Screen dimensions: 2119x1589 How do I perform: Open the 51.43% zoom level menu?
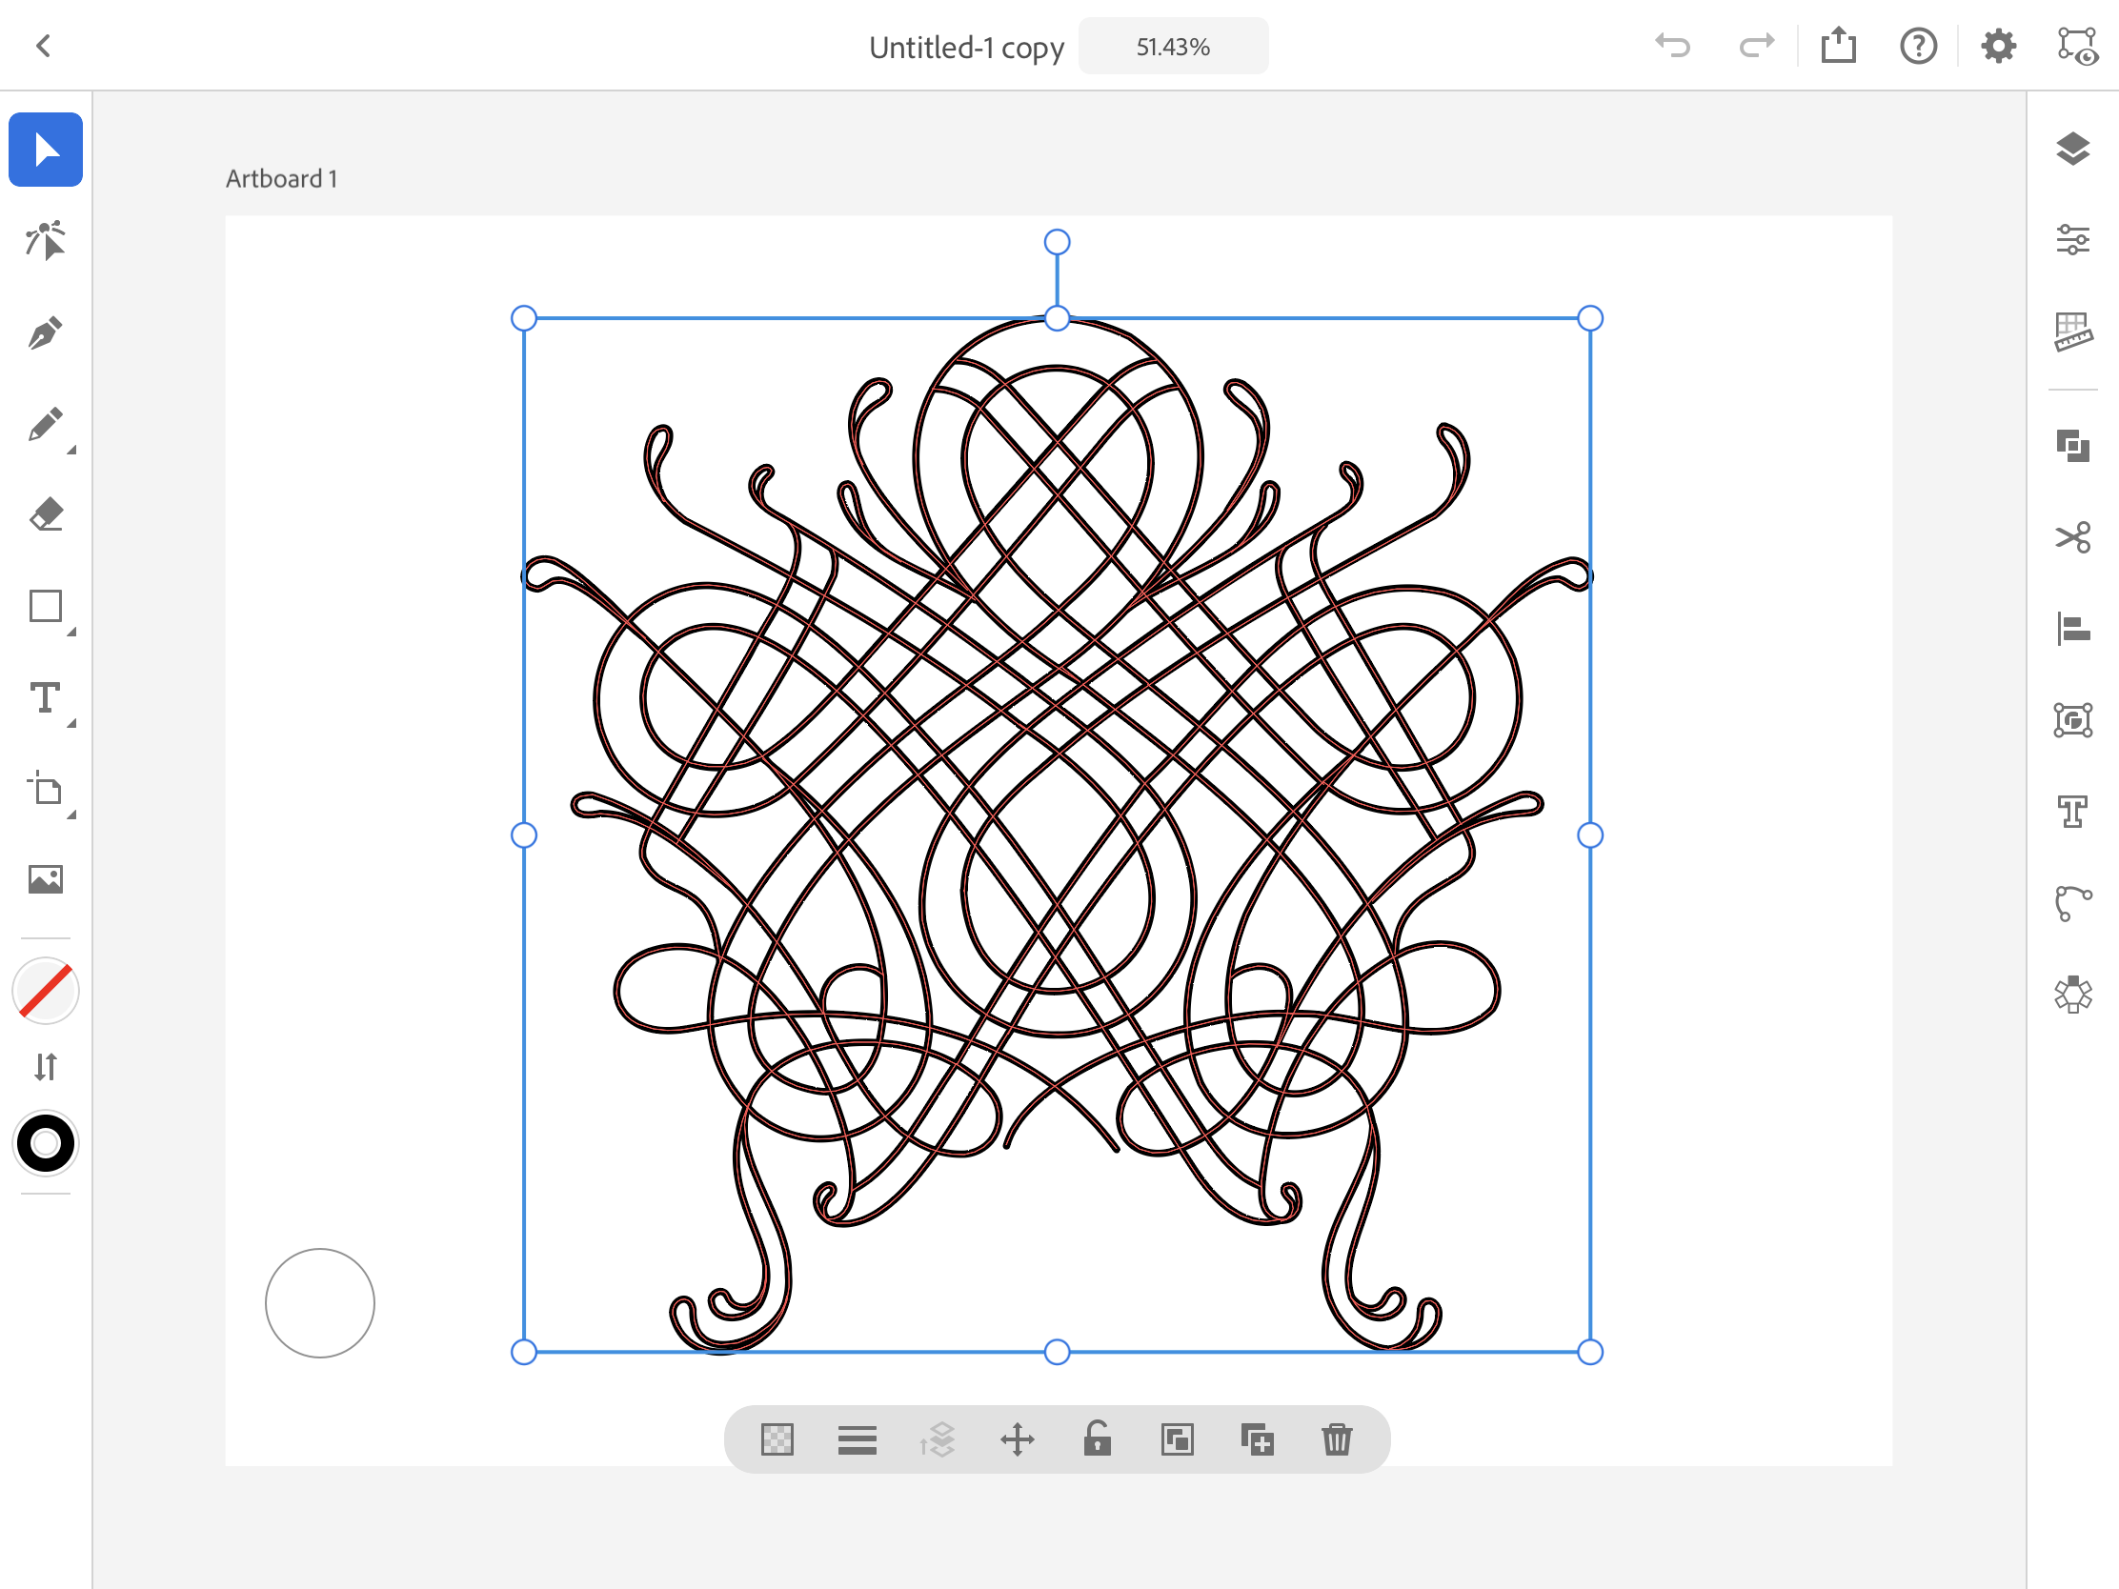point(1173,46)
